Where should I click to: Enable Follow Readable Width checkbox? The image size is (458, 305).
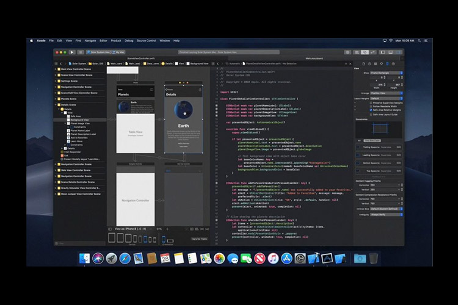click(x=371, y=106)
